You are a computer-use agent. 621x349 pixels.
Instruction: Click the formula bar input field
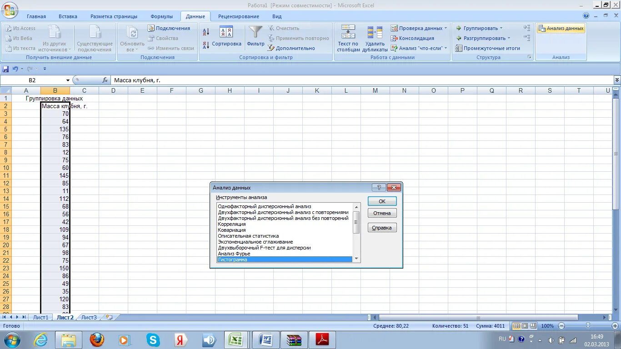pos(362,80)
